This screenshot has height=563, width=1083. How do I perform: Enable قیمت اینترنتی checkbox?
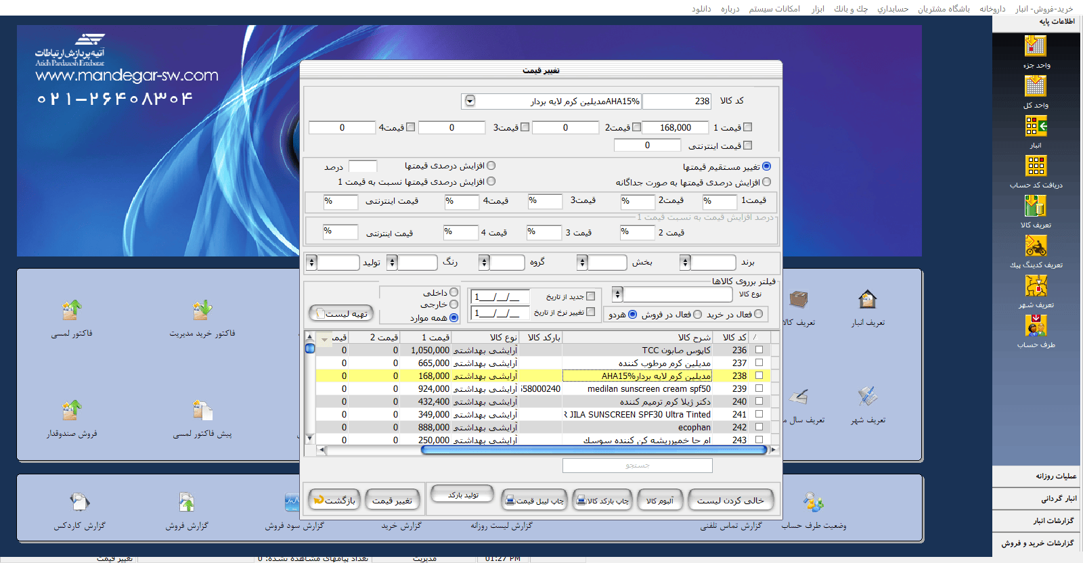pos(748,145)
